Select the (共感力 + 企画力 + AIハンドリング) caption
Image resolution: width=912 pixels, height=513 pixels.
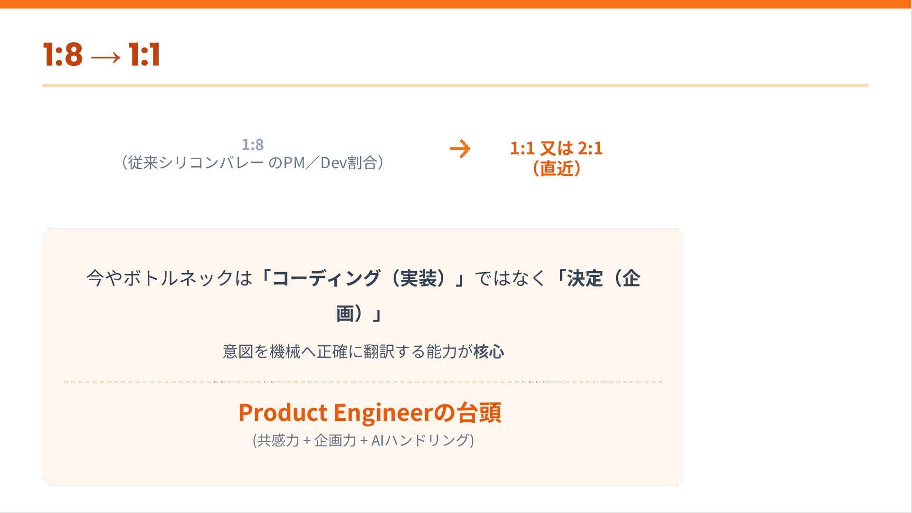coord(363,440)
